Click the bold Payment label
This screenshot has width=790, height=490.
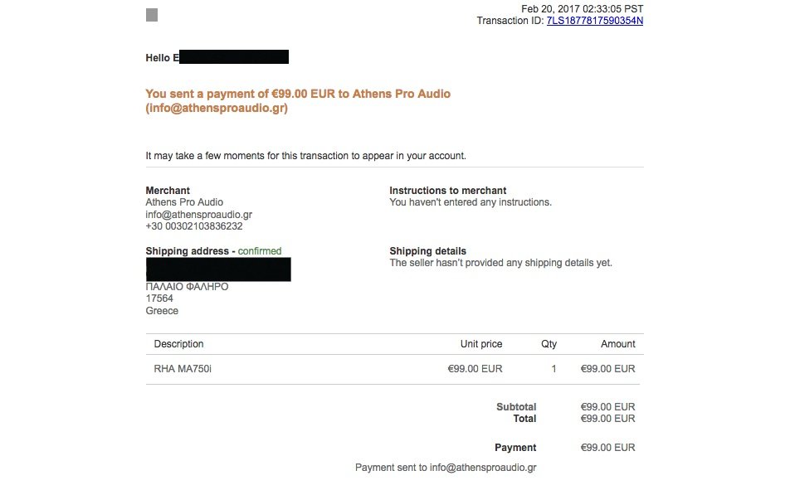click(x=515, y=448)
